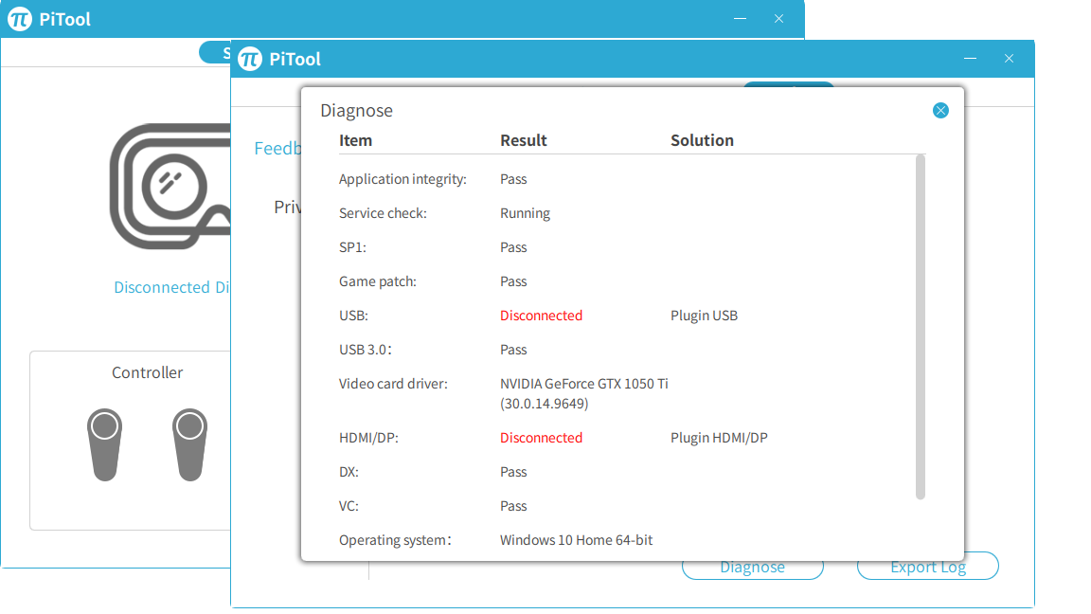The width and height of the screenshot is (1091, 614).
Task: Click the PiTool logo in the front window
Action: (x=250, y=59)
